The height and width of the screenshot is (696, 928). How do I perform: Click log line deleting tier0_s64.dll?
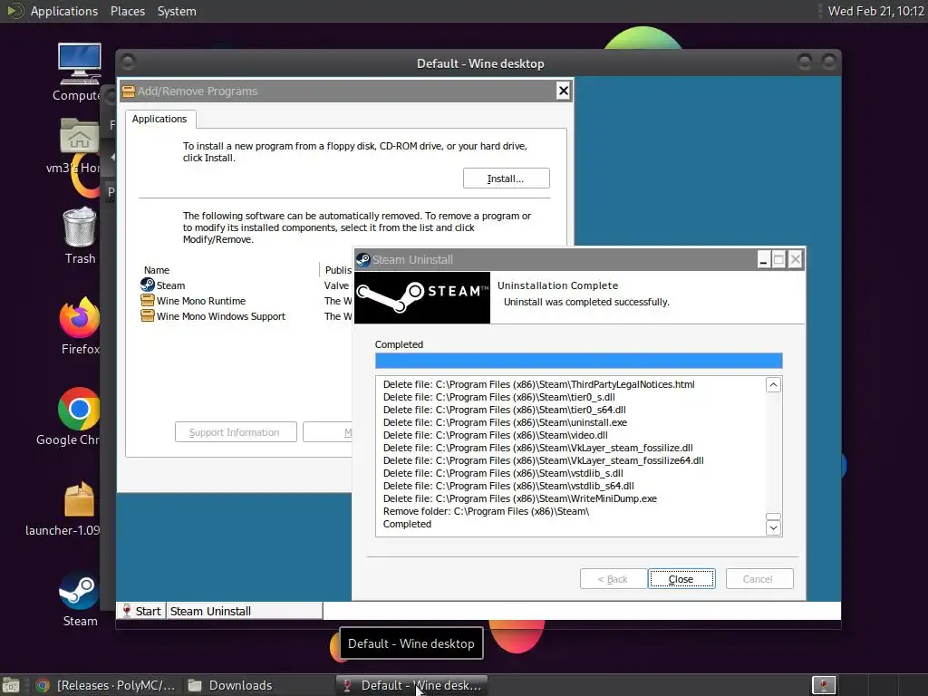click(504, 410)
